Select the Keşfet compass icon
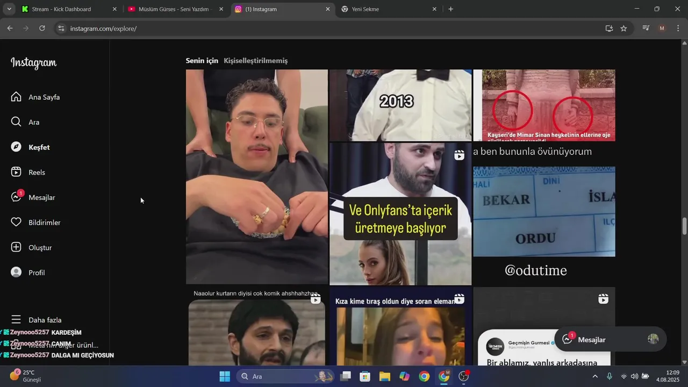The image size is (688, 387). coord(16,147)
